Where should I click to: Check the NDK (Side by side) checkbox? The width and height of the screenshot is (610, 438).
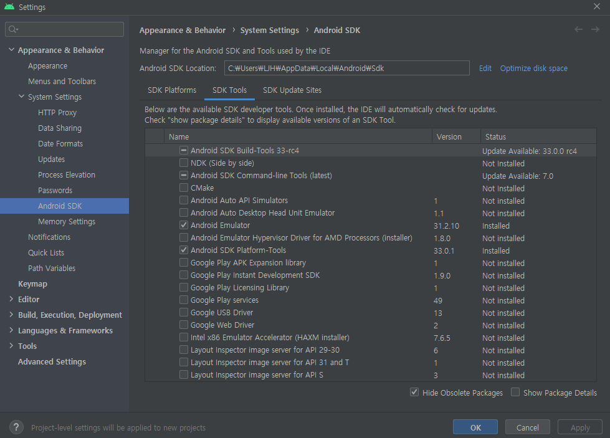pyautogui.click(x=184, y=163)
